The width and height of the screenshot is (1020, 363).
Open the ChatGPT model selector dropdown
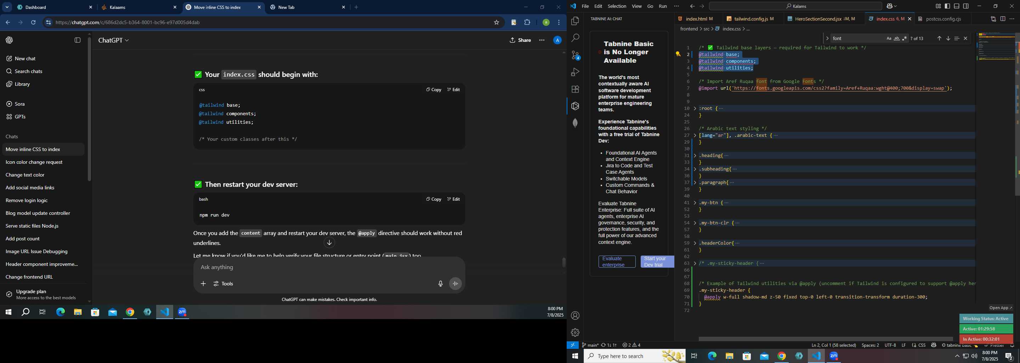114,40
